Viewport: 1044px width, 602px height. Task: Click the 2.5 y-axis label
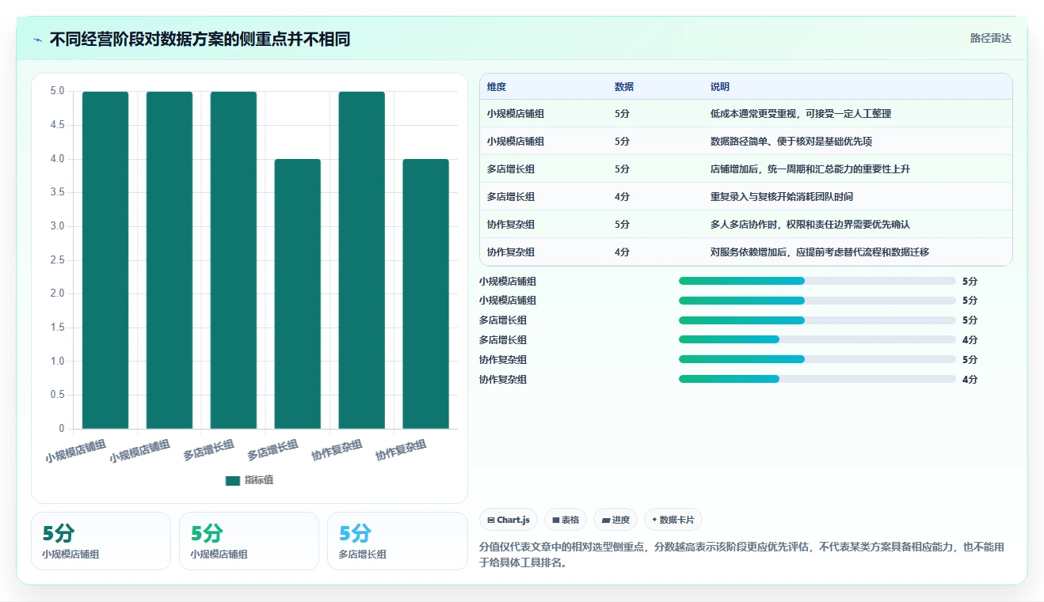tap(57, 260)
